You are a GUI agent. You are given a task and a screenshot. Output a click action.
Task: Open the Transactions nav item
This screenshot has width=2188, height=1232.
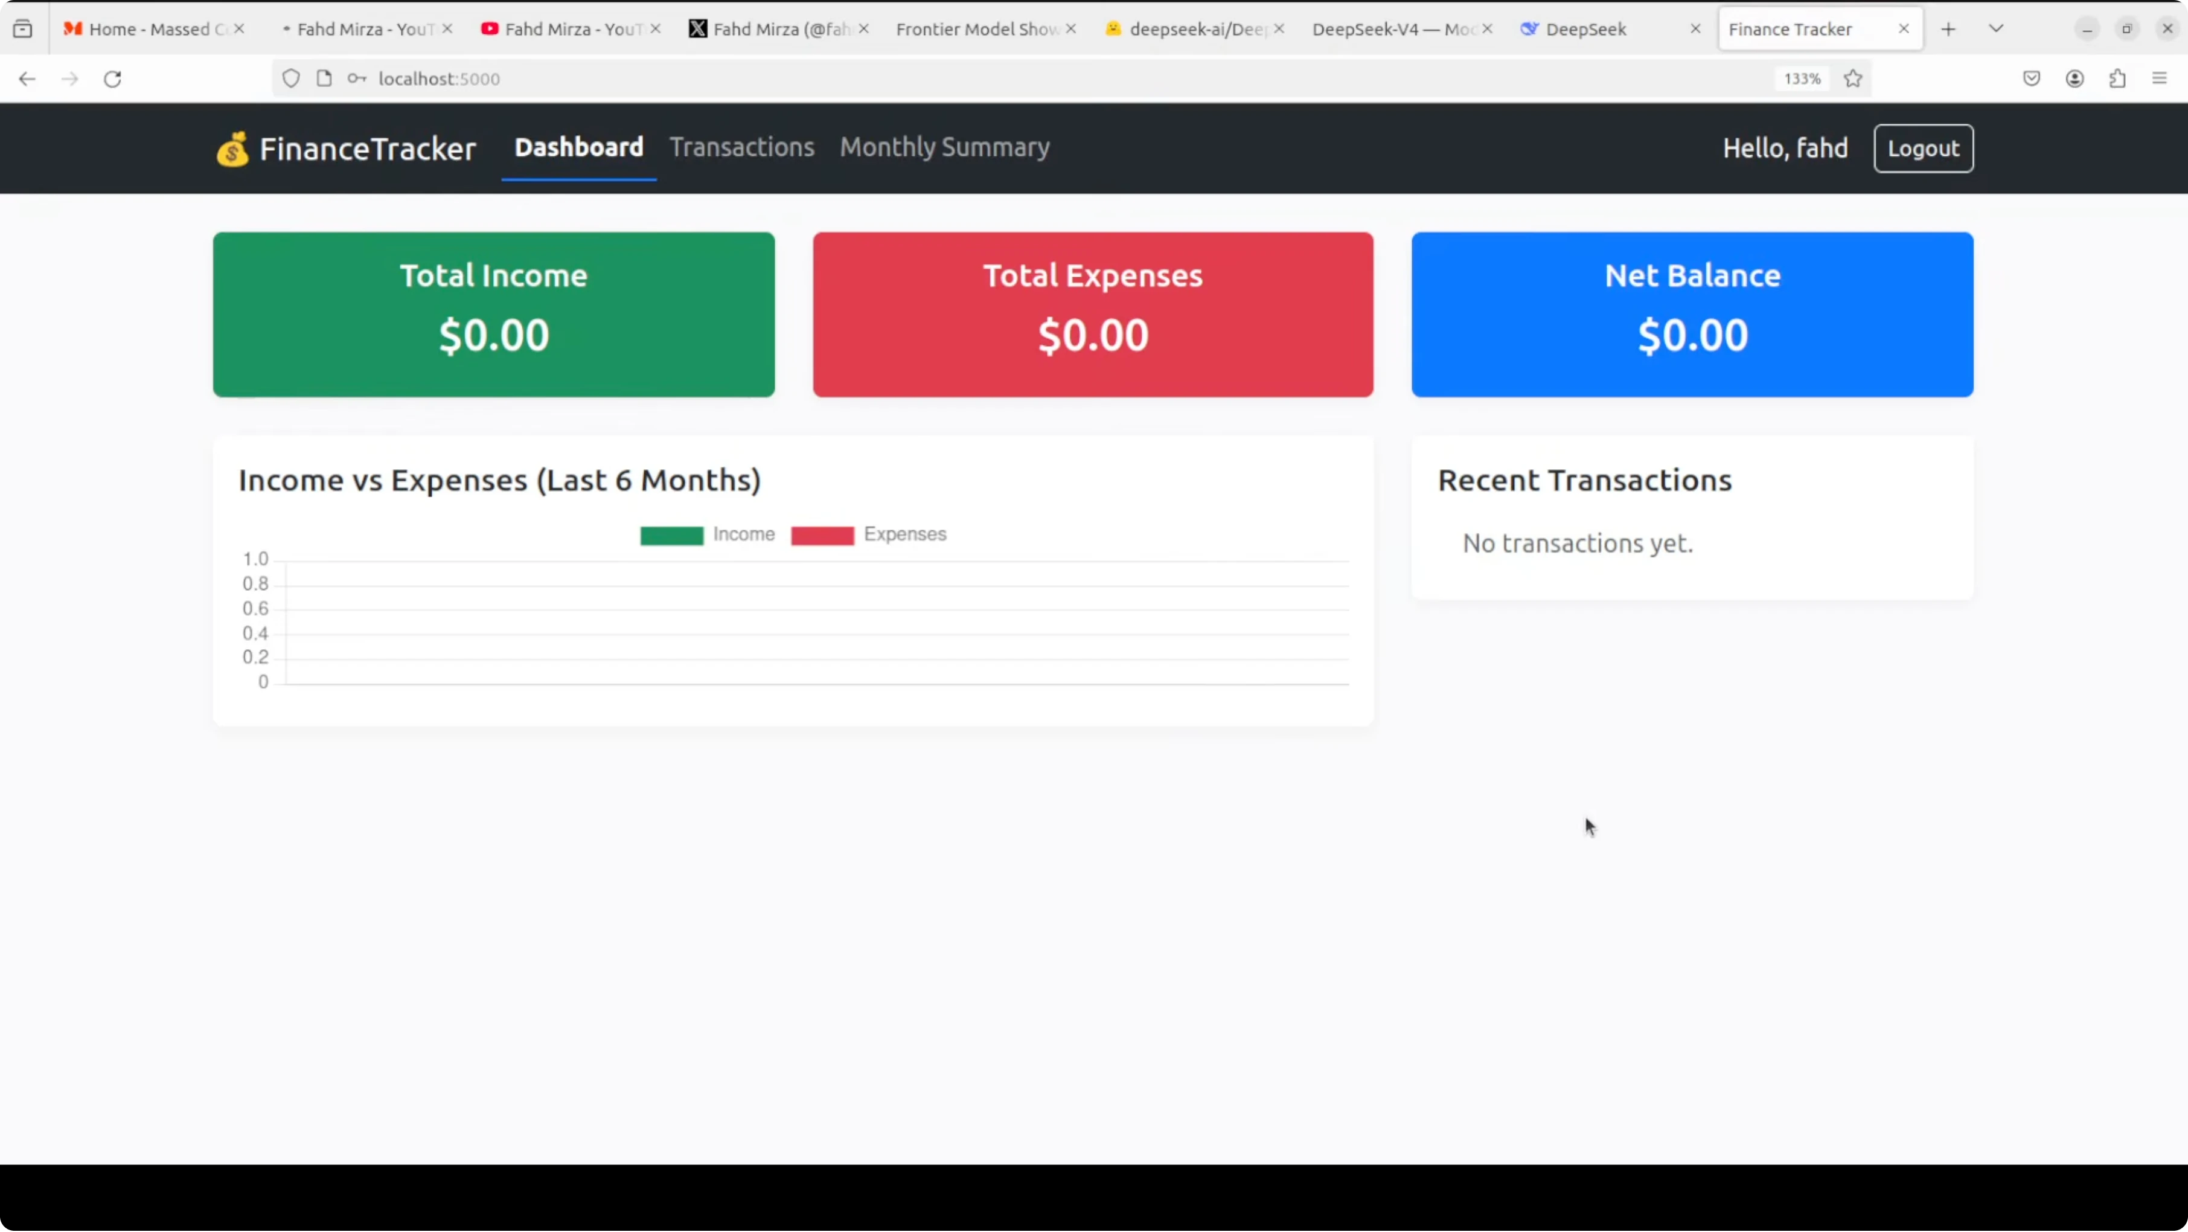pyautogui.click(x=741, y=147)
